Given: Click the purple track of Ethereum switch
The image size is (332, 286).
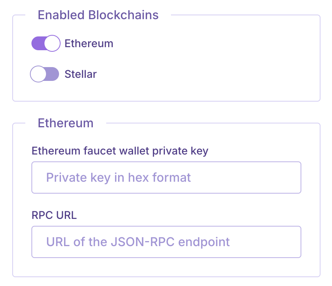Looking at the screenshot, I should coord(38,43).
